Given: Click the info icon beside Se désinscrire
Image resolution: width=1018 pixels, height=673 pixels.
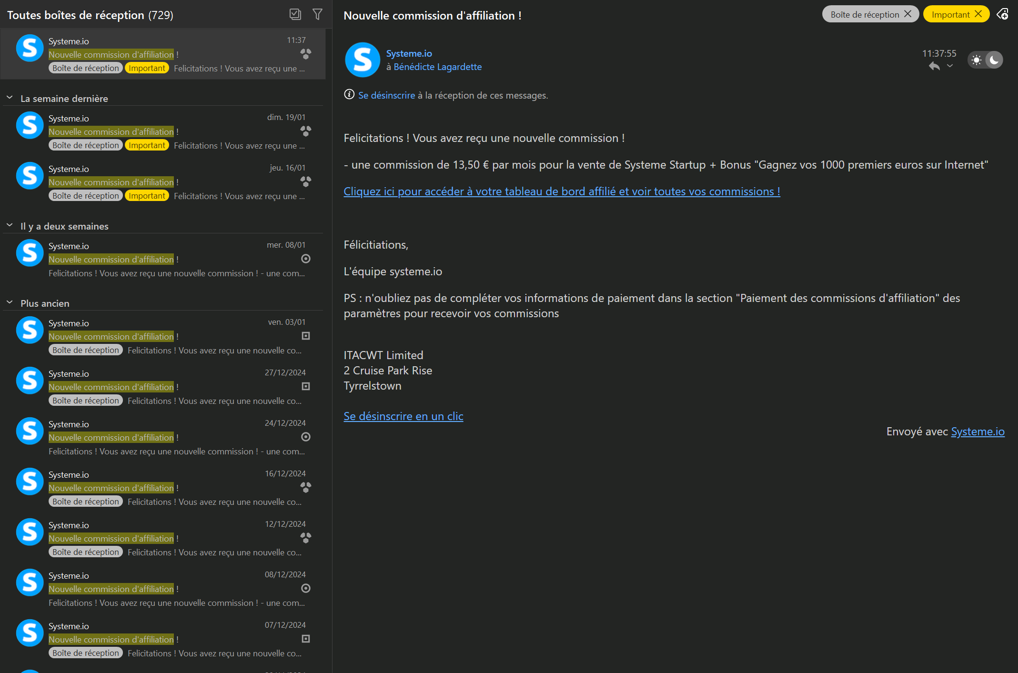Looking at the screenshot, I should coord(349,95).
